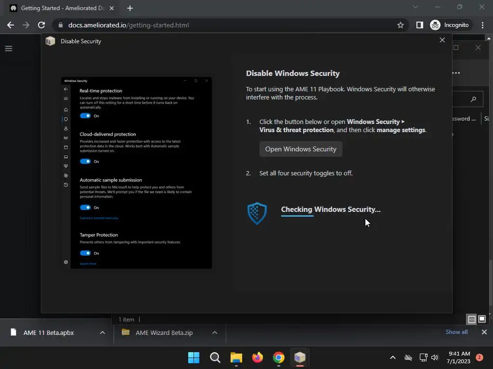Click the Chrome forward navigation arrow
Screen dimensions: 493x369
click(26, 25)
